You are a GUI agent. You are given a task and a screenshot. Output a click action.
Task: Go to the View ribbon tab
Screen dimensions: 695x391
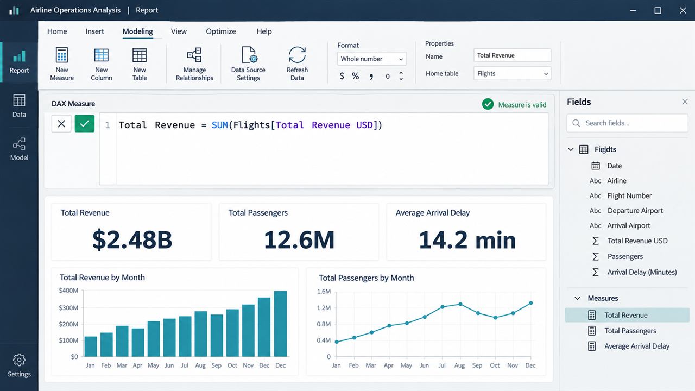pos(179,31)
